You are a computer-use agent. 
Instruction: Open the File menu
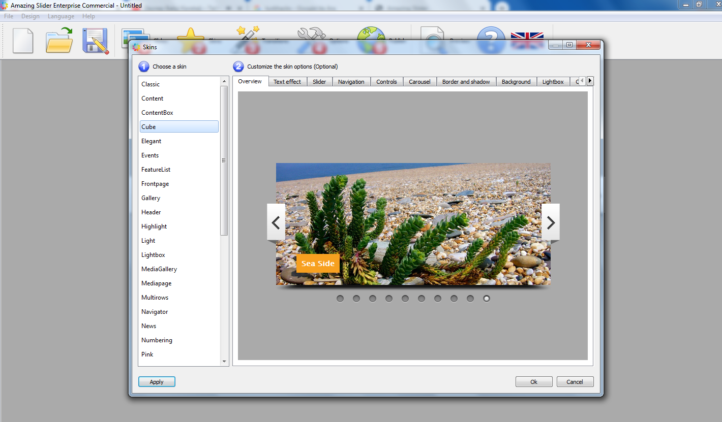click(x=9, y=16)
